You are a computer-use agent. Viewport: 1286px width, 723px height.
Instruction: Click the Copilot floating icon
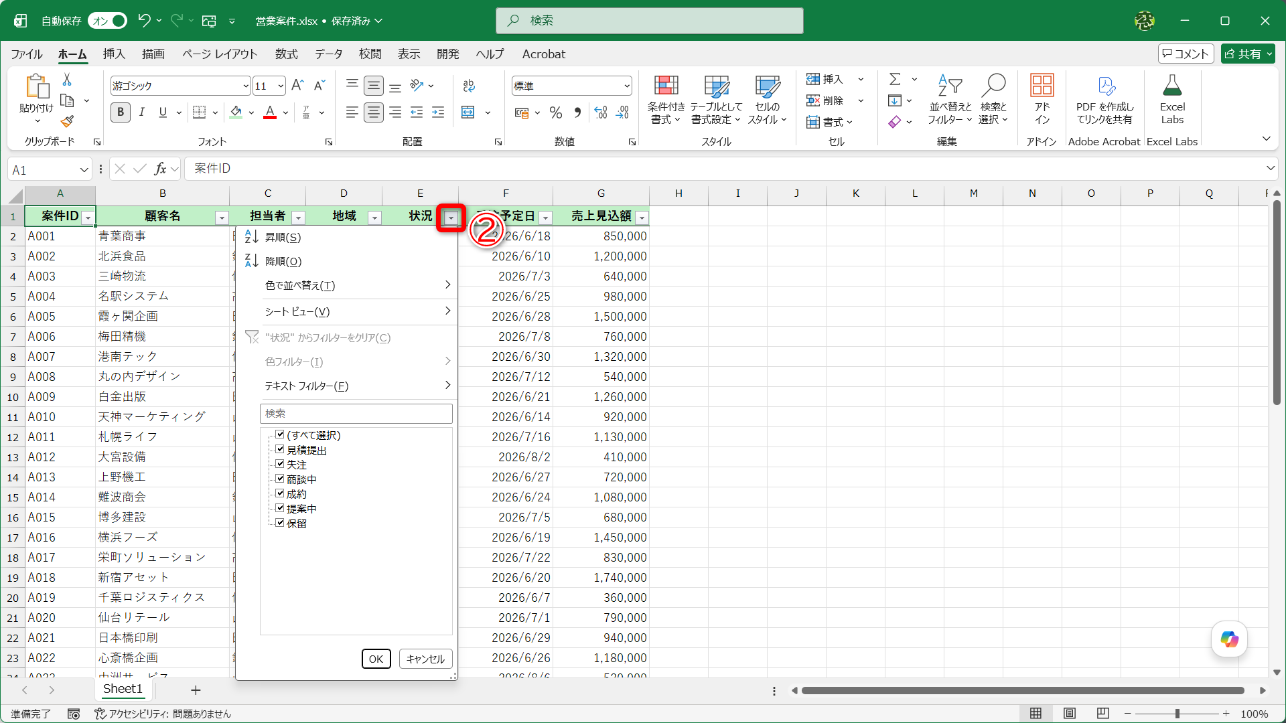(1229, 639)
